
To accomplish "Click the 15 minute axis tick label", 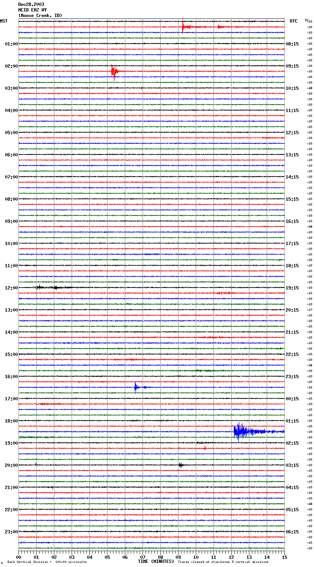I will [284, 557].
